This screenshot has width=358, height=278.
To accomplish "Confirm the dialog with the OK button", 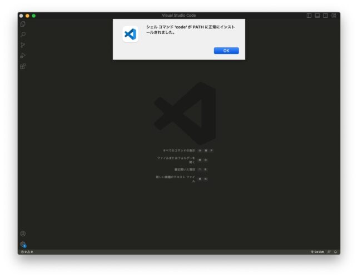I will 226,51.
